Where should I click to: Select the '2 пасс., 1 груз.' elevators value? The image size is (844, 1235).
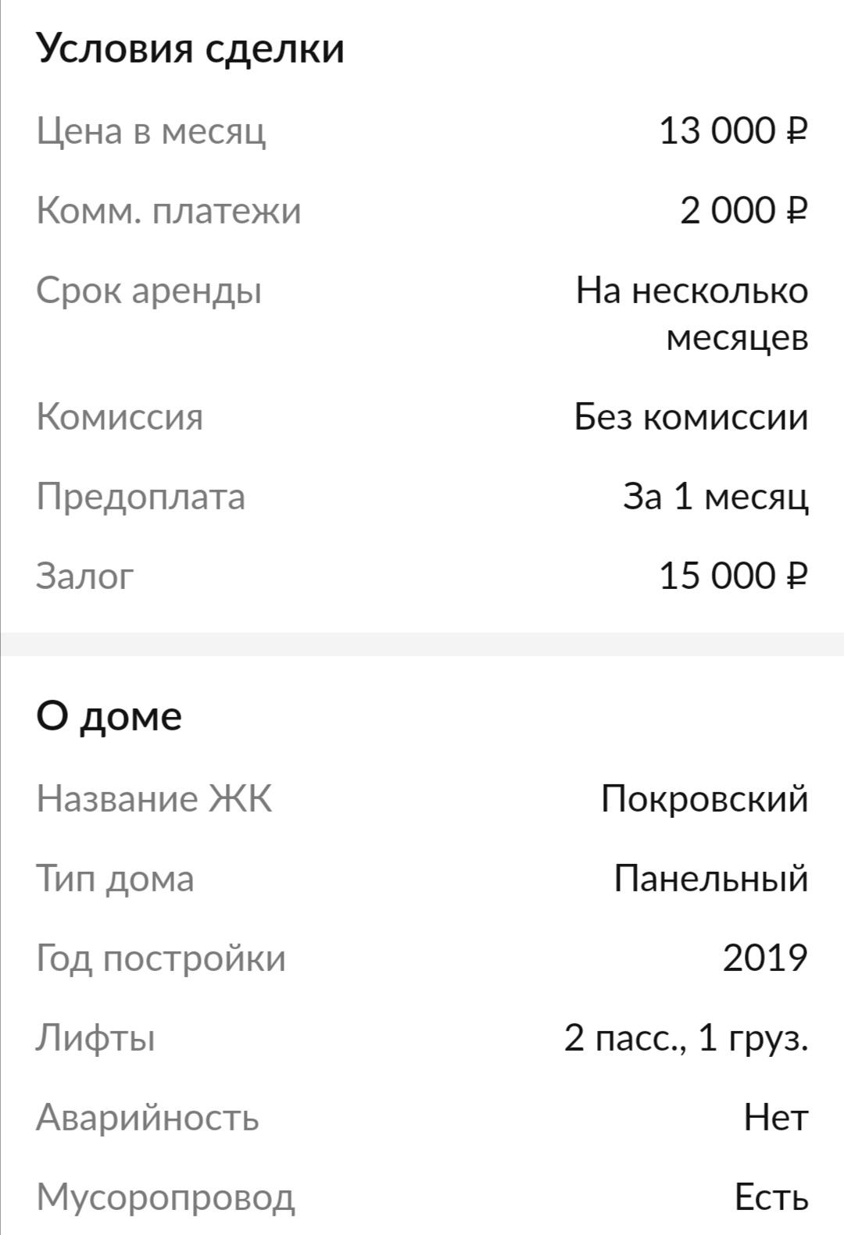[x=685, y=1039]
